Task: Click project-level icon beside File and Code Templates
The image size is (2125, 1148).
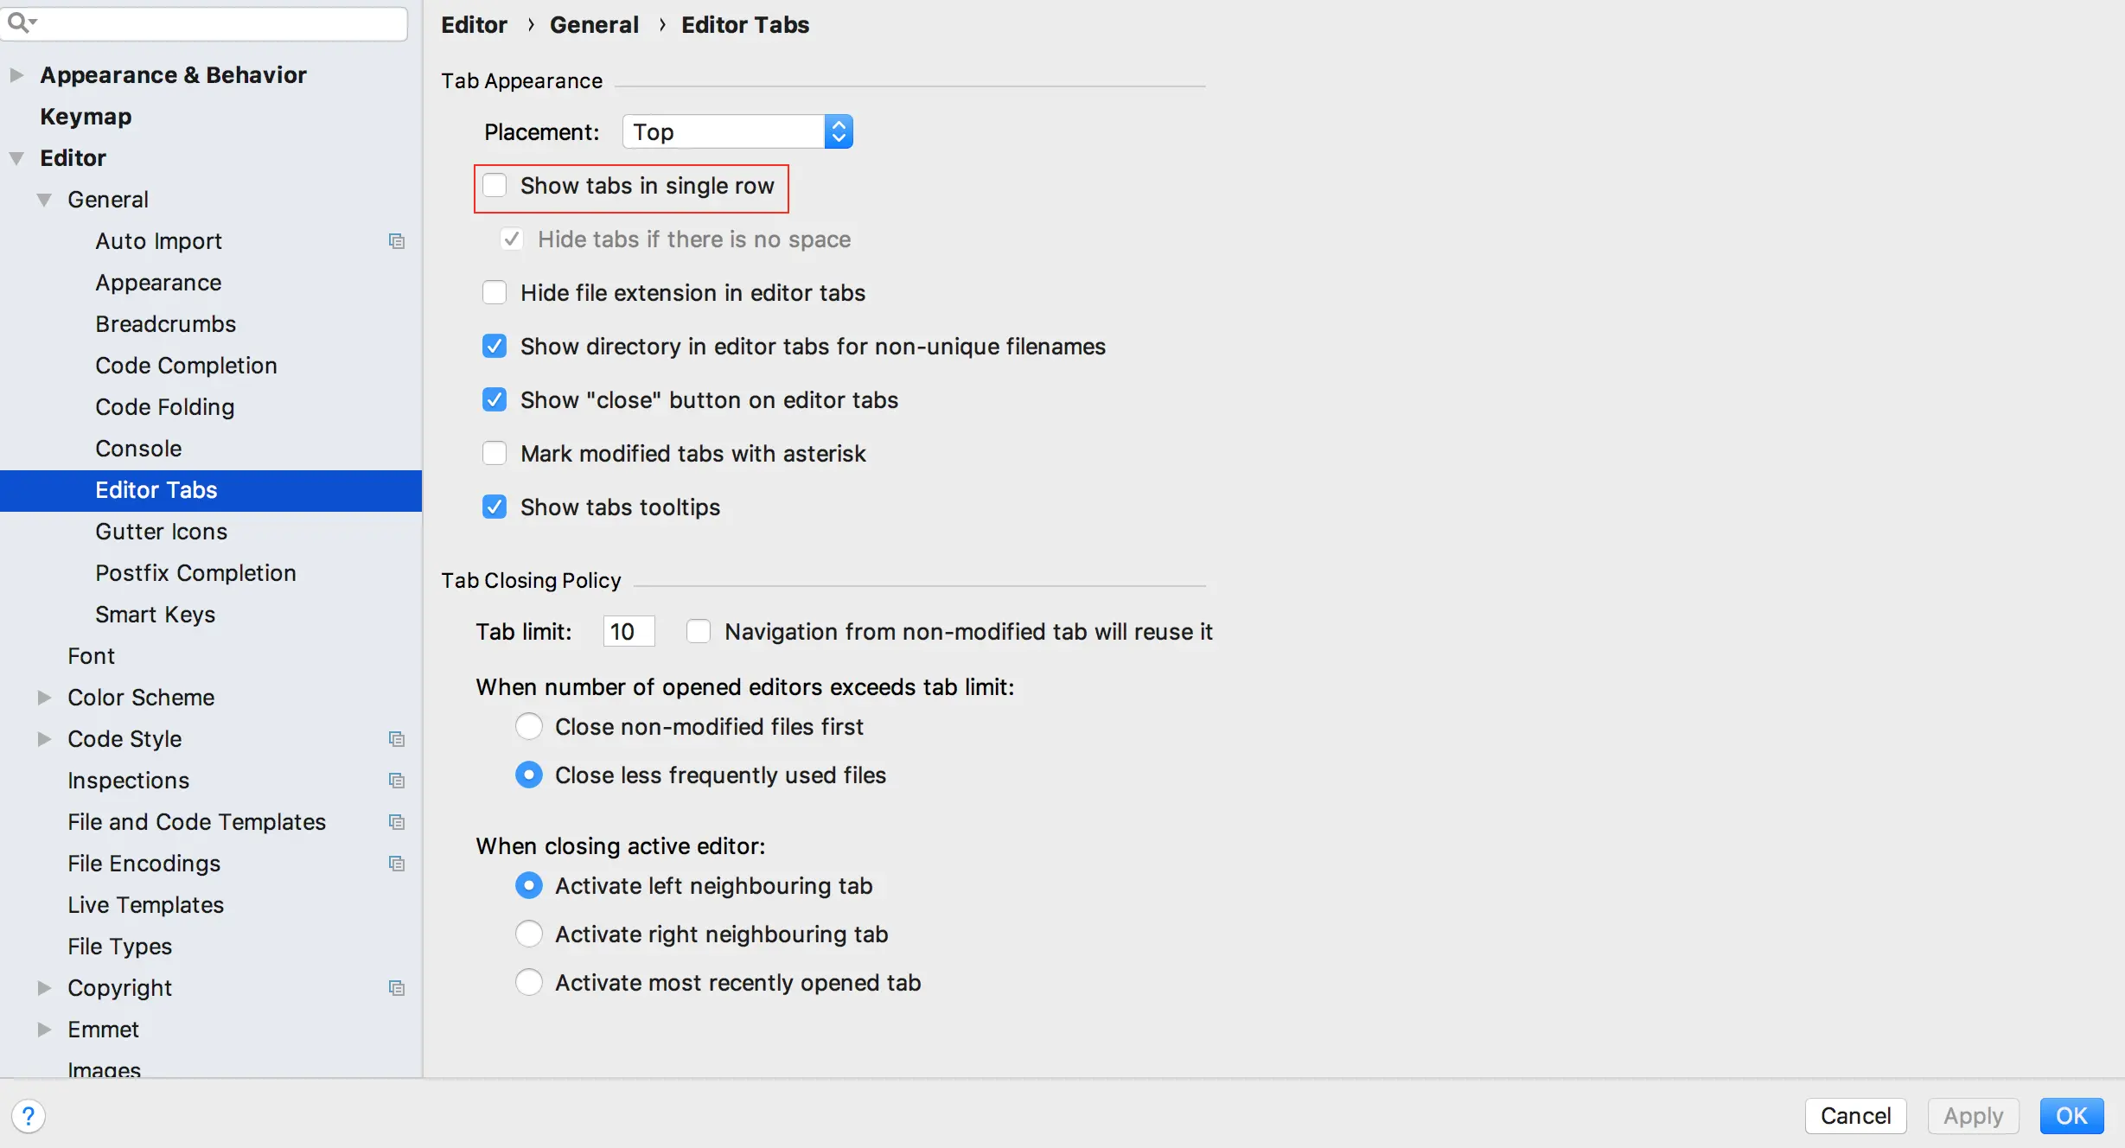Action: (x=397, y=822)
